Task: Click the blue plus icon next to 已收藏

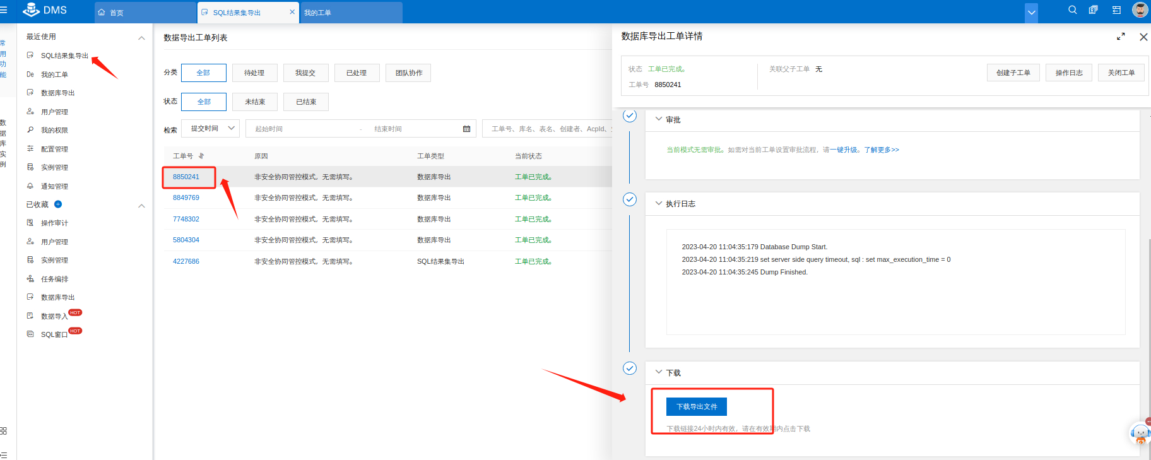Action: tap(58, 204)
